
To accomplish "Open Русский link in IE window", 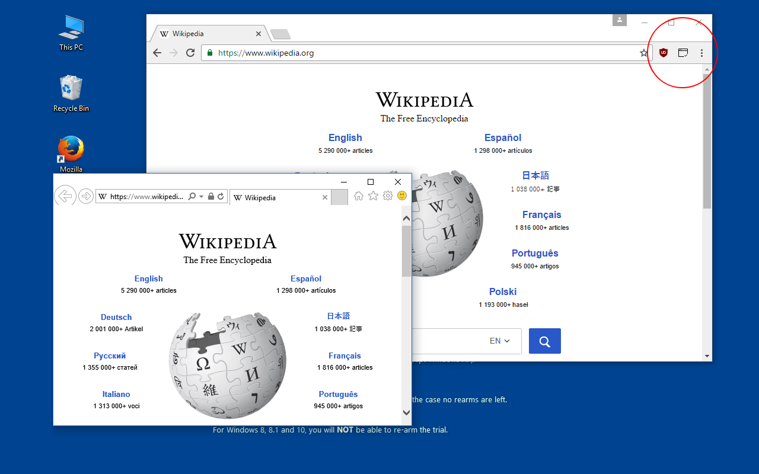I will point(110,355).
